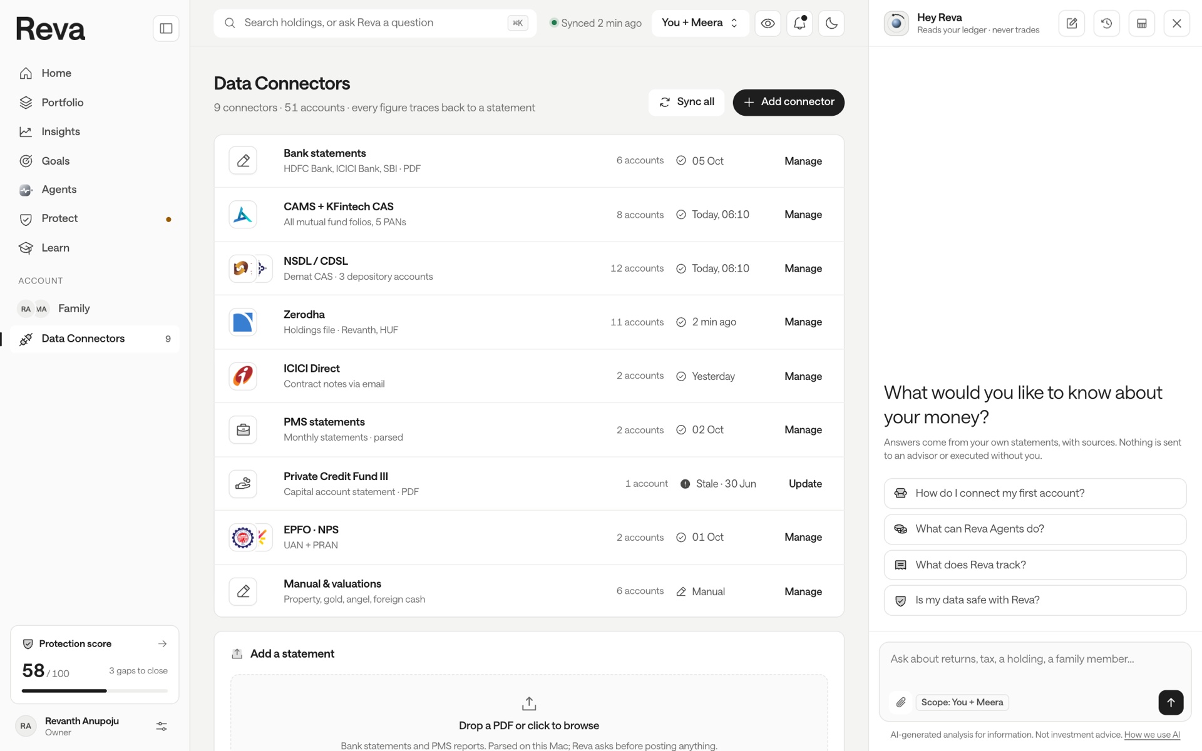Manage the Zerodha connector
Viewport: 1202px width, 751px height.
(803, 322)
